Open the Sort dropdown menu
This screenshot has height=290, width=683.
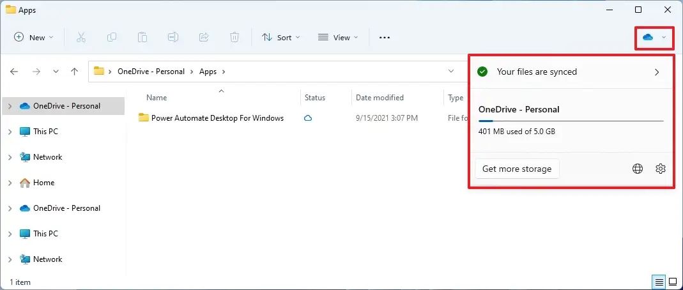[280, 38]
